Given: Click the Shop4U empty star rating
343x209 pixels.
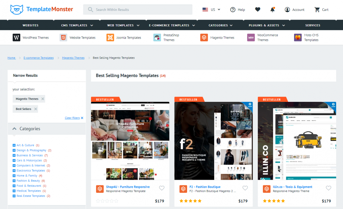Looking at the screenshot, I should (107, 201).
